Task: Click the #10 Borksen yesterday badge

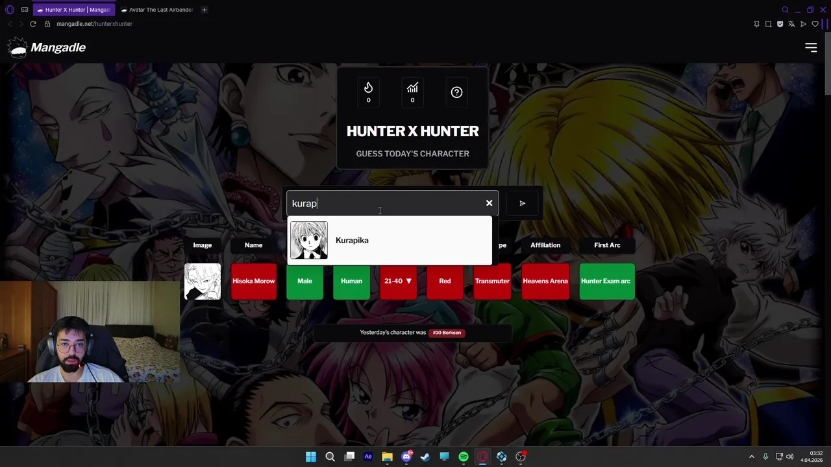Action: [x=447, y=333]
